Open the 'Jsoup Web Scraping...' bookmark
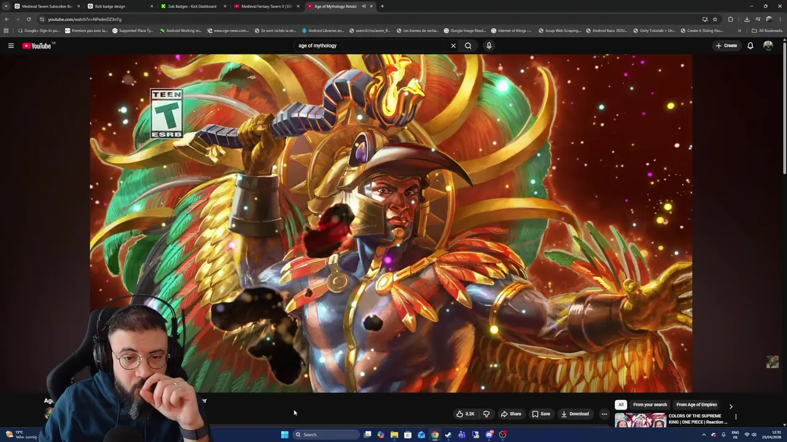This screenshot has height=442, width=787. point(560,31)
